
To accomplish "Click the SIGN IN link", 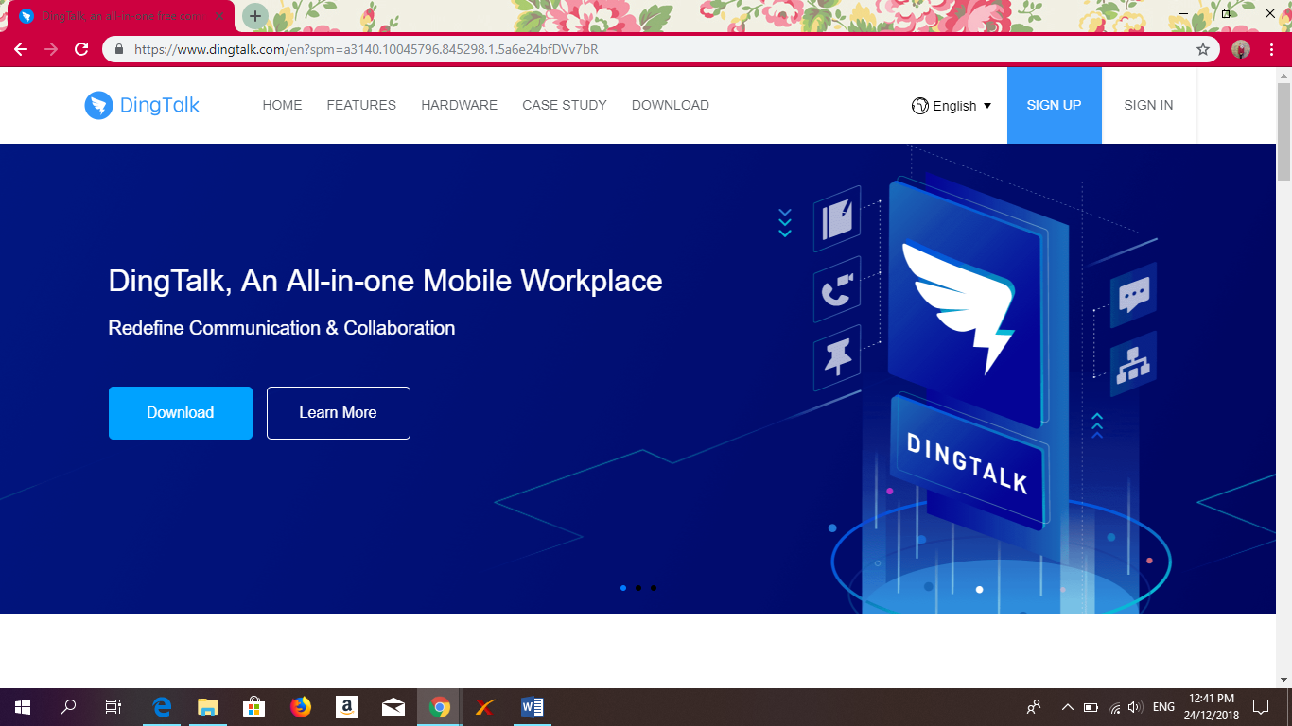I will point(1148,105).
